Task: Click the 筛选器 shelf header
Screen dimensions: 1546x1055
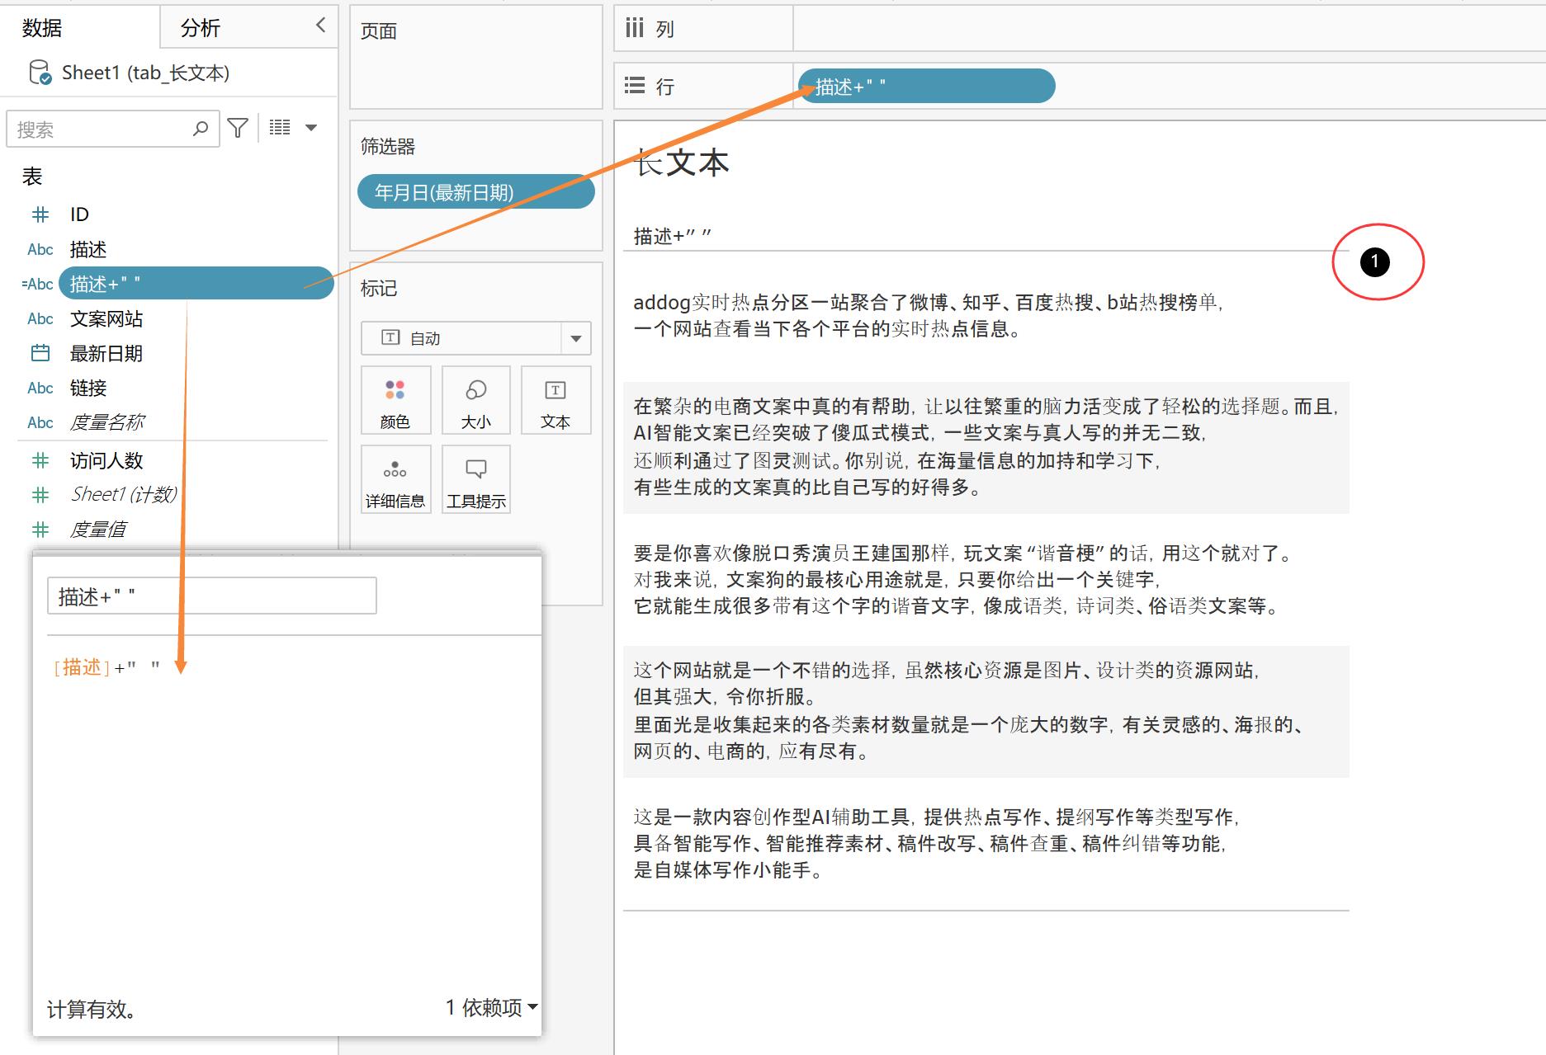Action: coord(388,147)
